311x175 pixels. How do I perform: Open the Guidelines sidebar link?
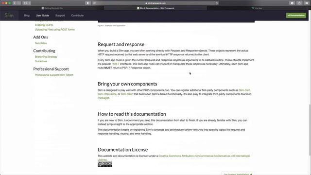tap(41, 61)
